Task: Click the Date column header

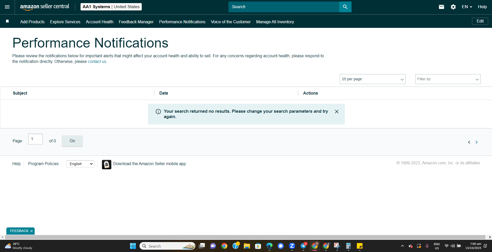Action: coord(164,93)
